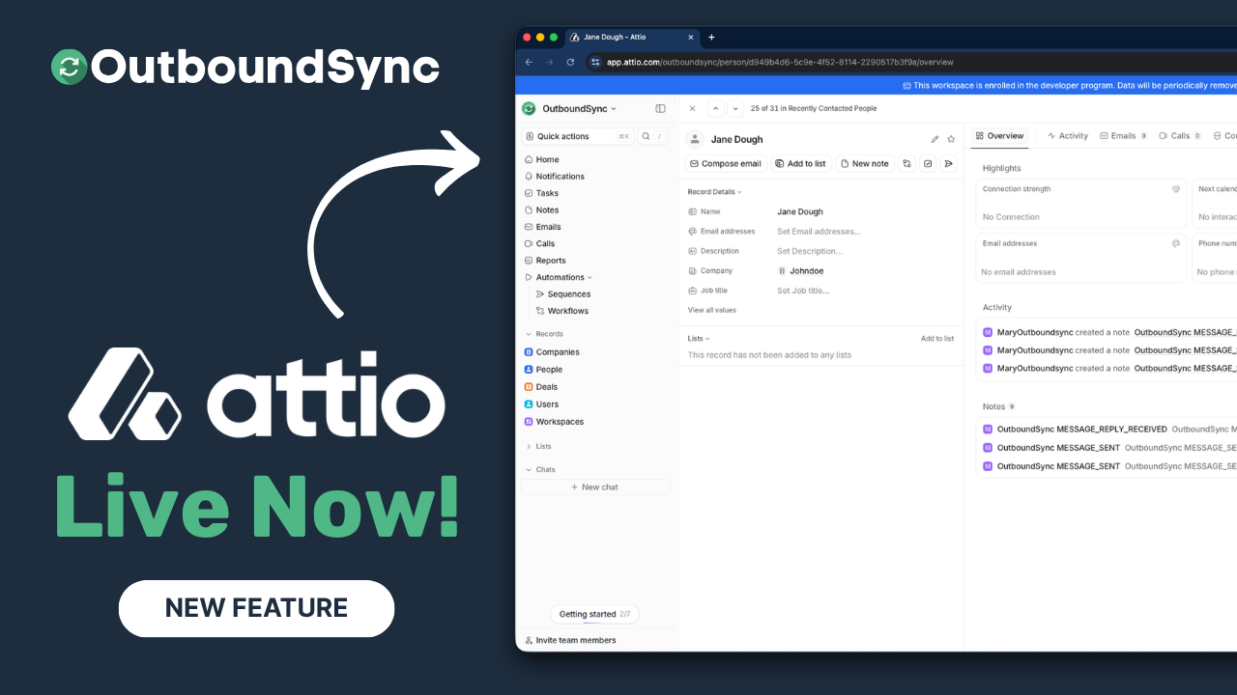Click the Add to list button
Screen dimensions: 1237x695
[801, 164]
